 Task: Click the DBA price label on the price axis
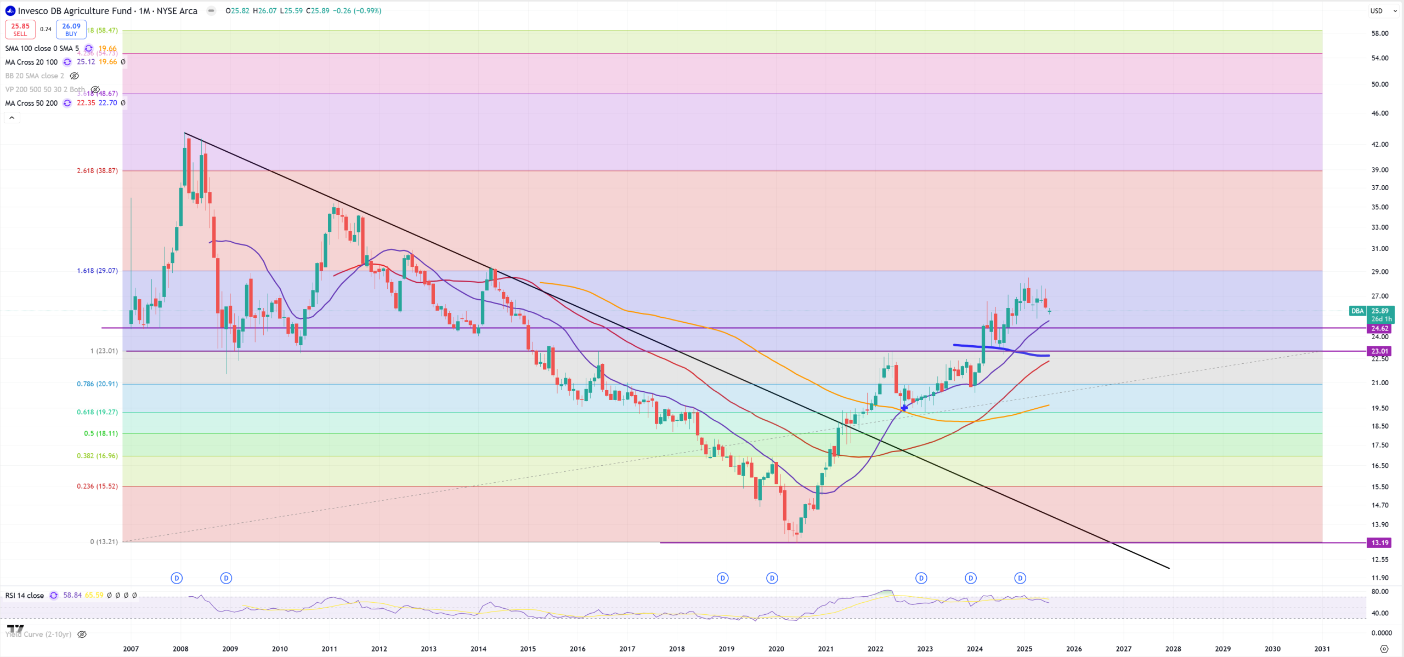1357,311
